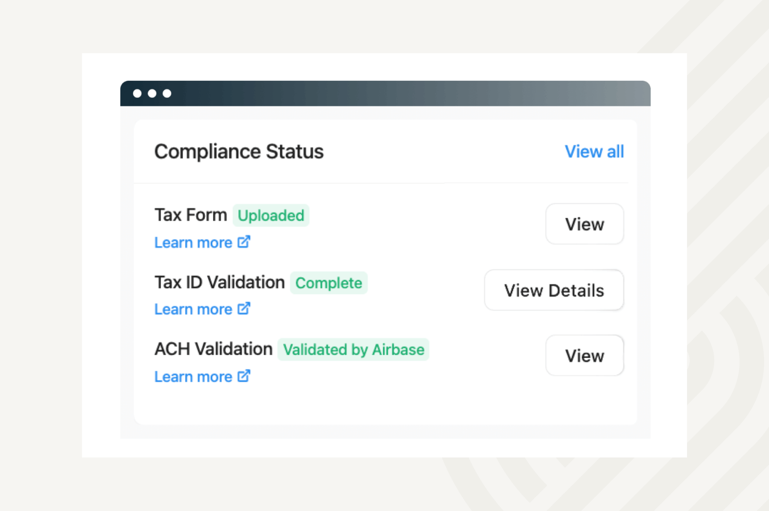Click the Complete status badge

pyautogui.click(x=329, y=283)
